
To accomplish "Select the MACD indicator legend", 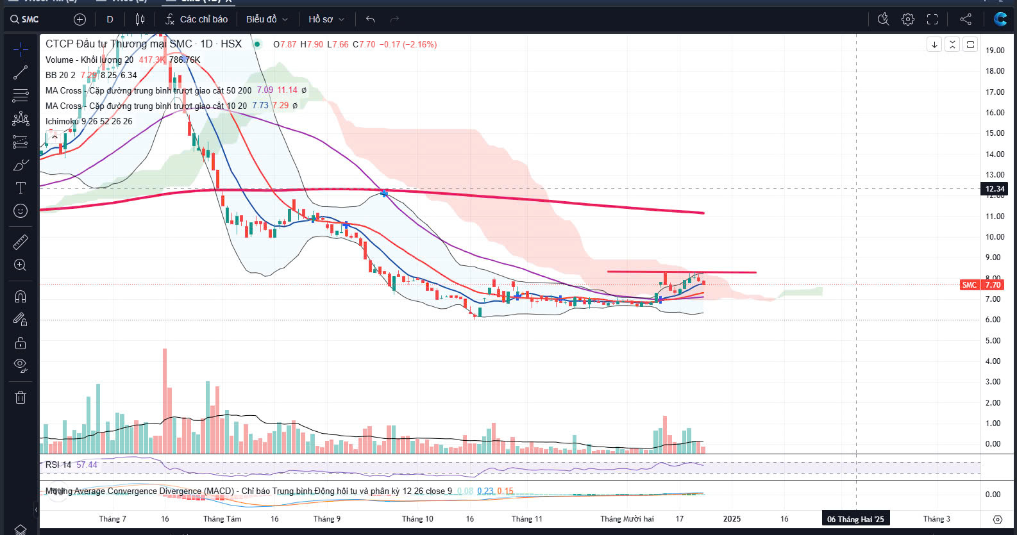I will coord(248,491).
